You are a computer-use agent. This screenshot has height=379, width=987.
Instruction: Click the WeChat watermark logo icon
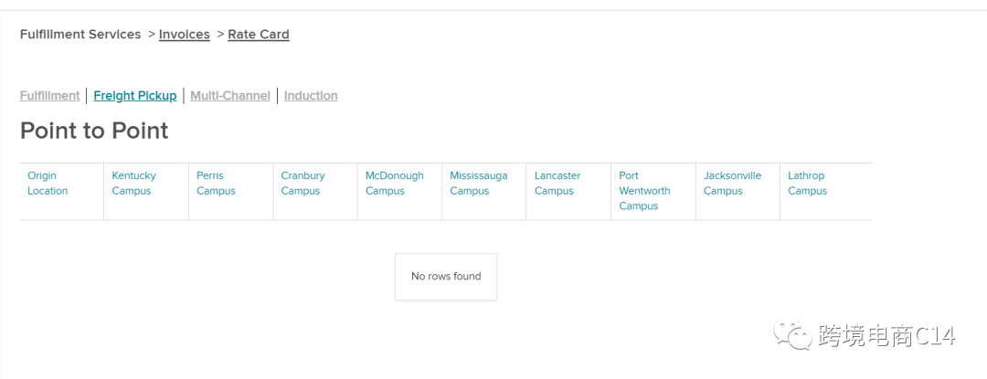(x=793, y=335)
